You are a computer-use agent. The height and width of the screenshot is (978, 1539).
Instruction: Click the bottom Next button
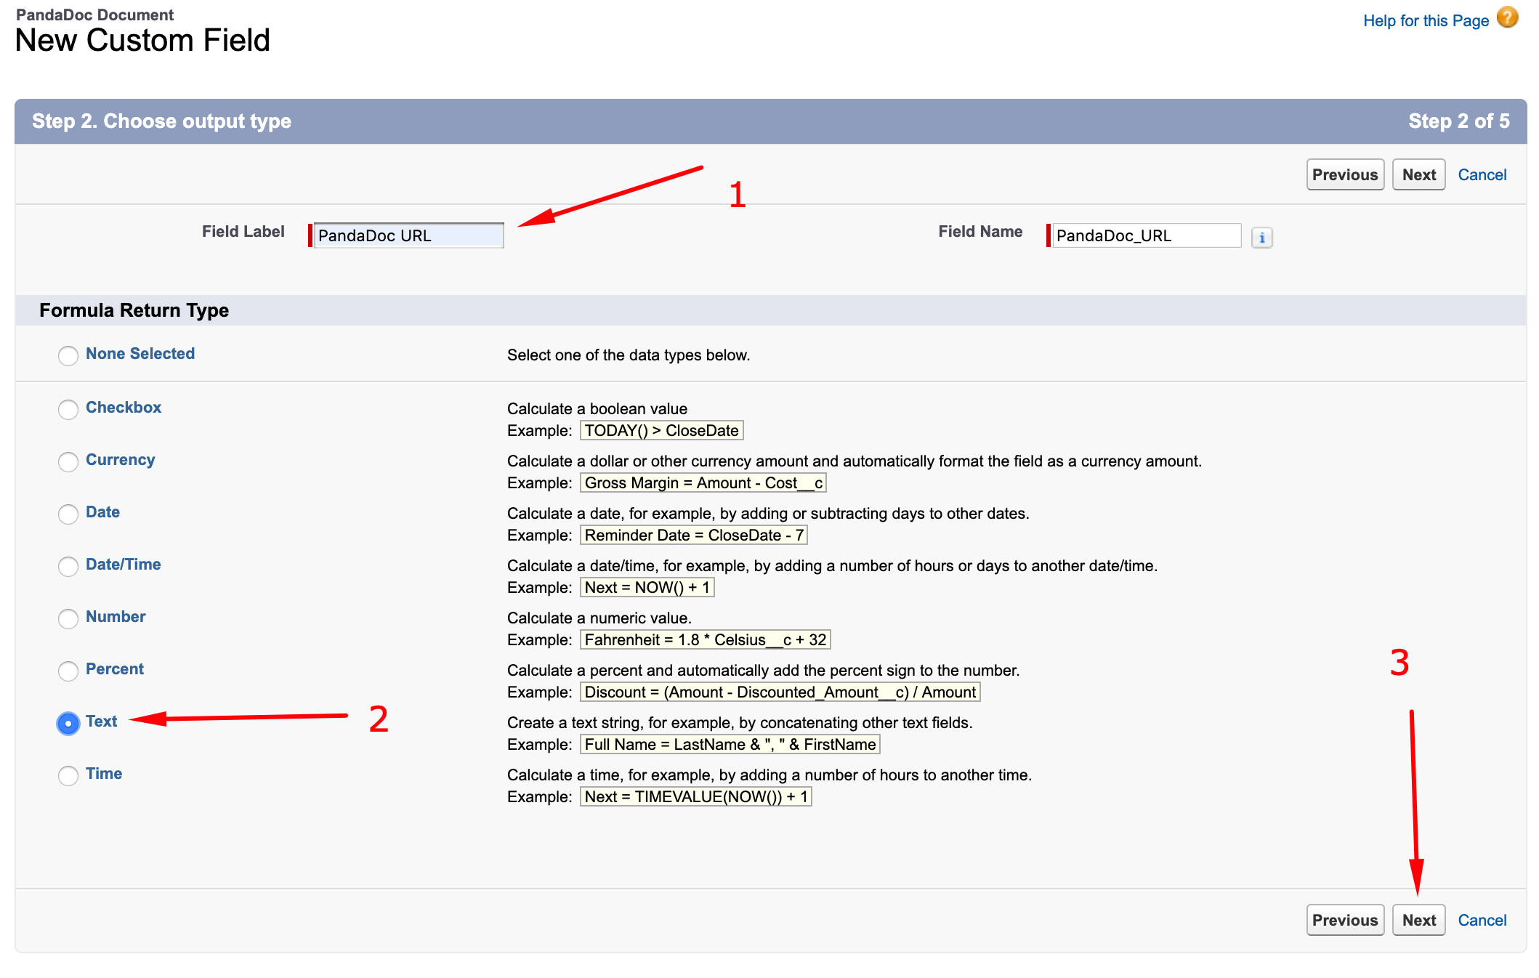1418,921
